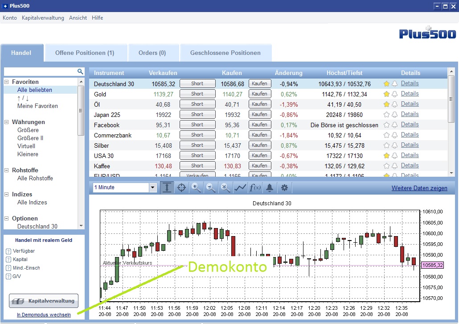Toggle the favorite star for Facebook
Viewport: 459px width, 324px height.
[386, 125]
